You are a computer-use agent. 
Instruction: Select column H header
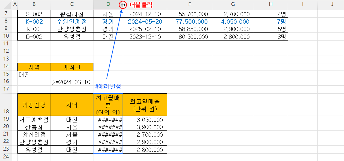coord(271,4)
